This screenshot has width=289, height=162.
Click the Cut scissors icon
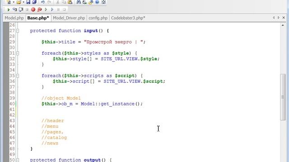58,2
